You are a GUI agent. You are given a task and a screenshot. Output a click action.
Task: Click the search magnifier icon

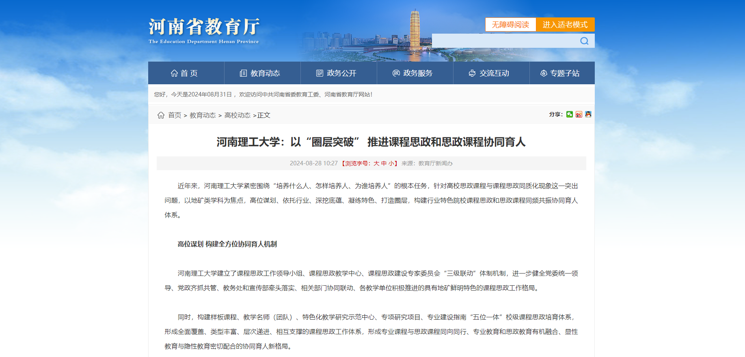pyautogui.click(x=584, y=41)
